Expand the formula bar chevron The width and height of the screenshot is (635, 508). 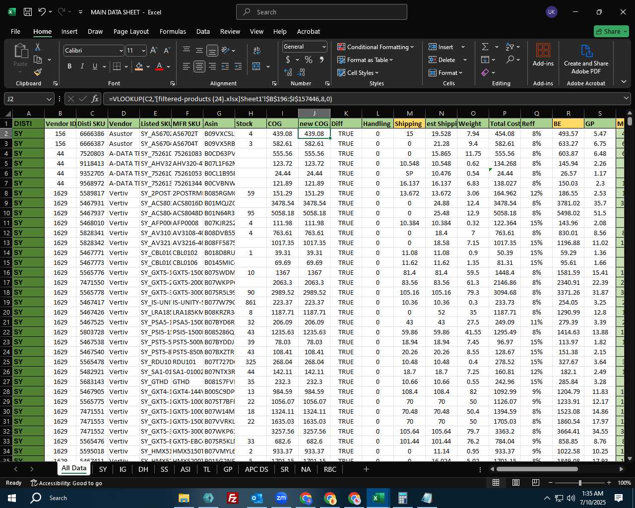click(x=626, y=99)
